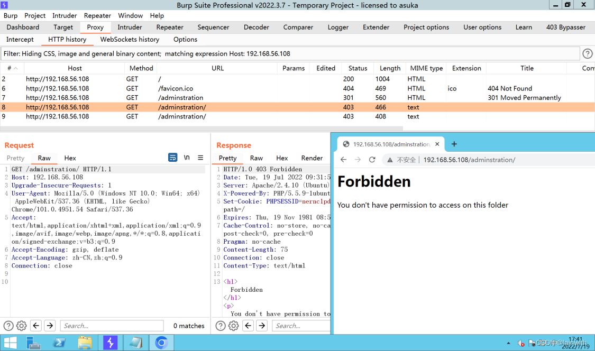Switch to the Dashboard tab

23,27
